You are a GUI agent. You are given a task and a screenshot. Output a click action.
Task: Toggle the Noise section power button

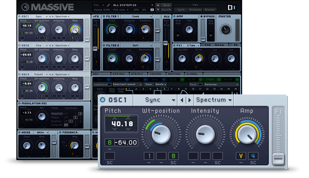(20, 132)
